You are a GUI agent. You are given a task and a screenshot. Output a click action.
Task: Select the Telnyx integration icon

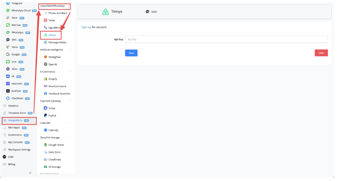pyautogui.click(x=45, y=35)
